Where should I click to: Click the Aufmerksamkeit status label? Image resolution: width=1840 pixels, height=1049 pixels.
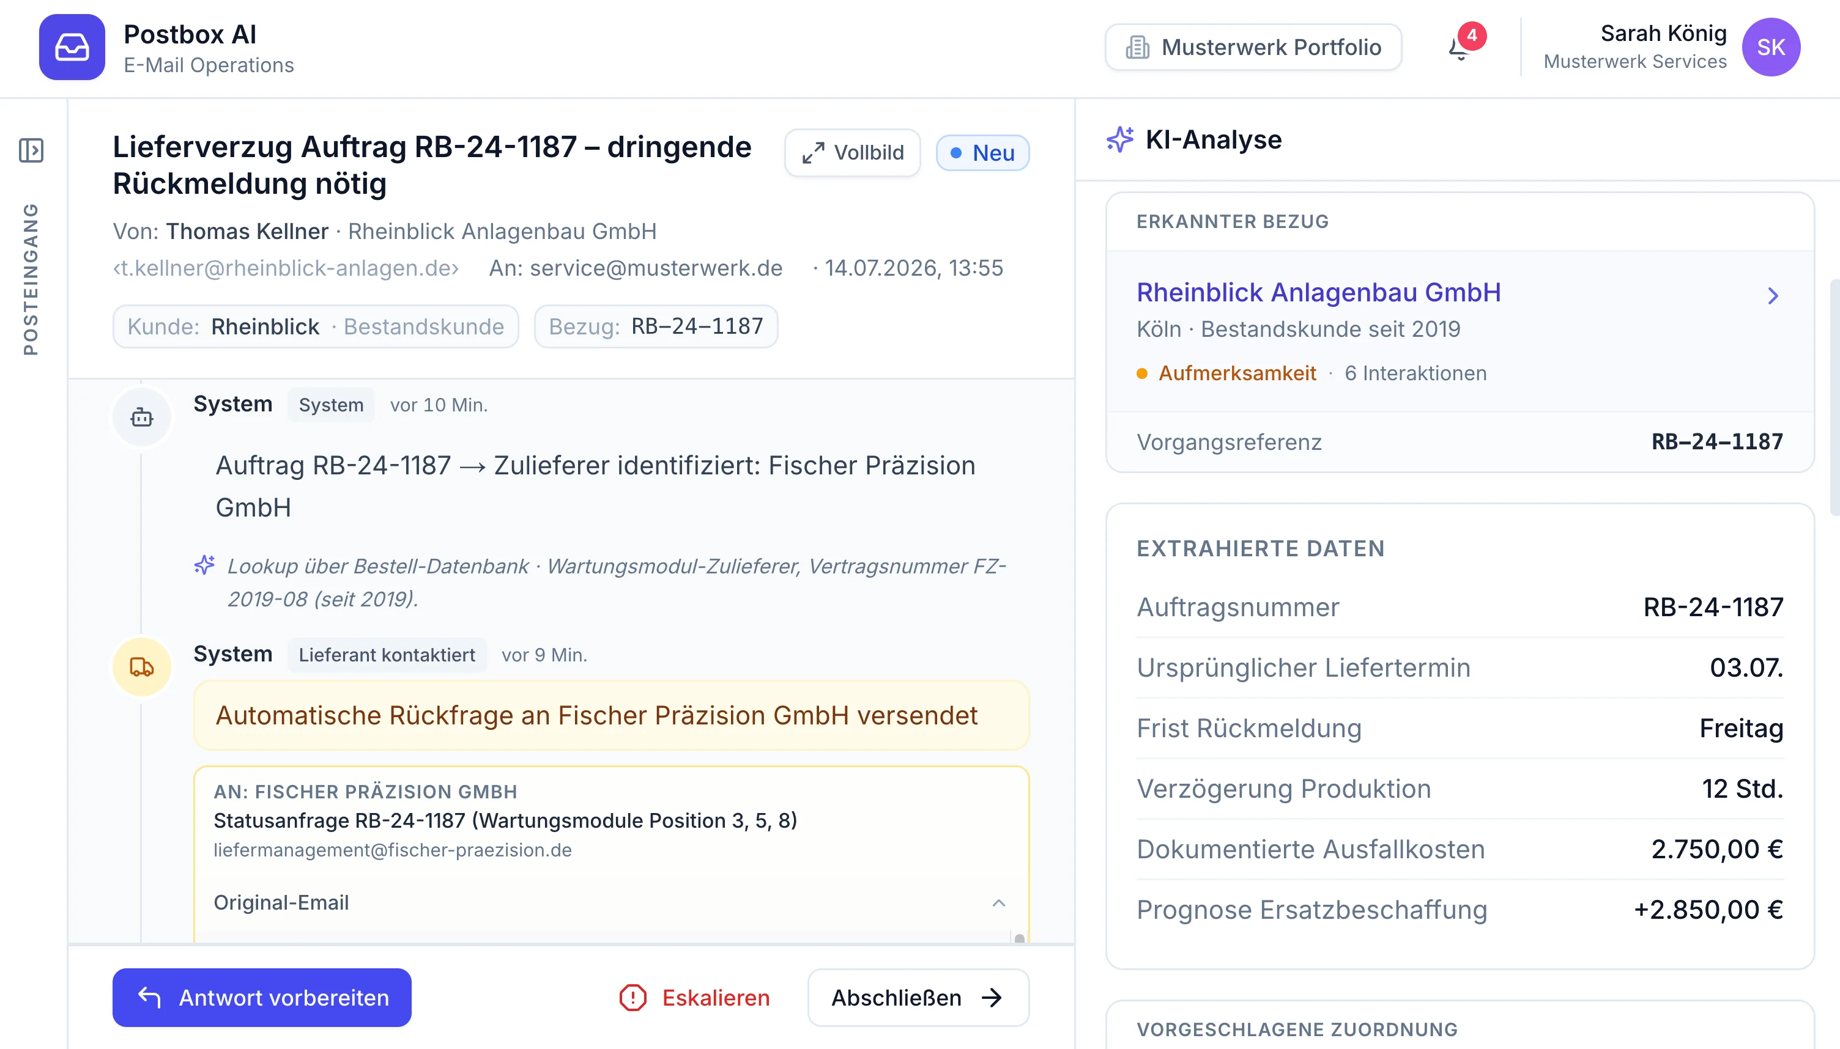[1237, 373]
